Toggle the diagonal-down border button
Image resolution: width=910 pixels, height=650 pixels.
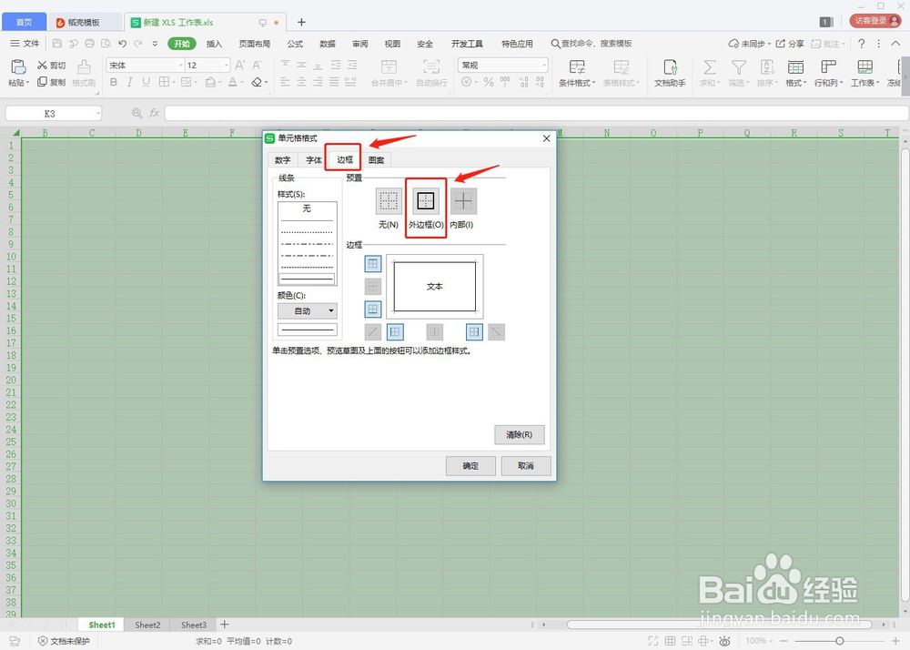tap(496, 332)
